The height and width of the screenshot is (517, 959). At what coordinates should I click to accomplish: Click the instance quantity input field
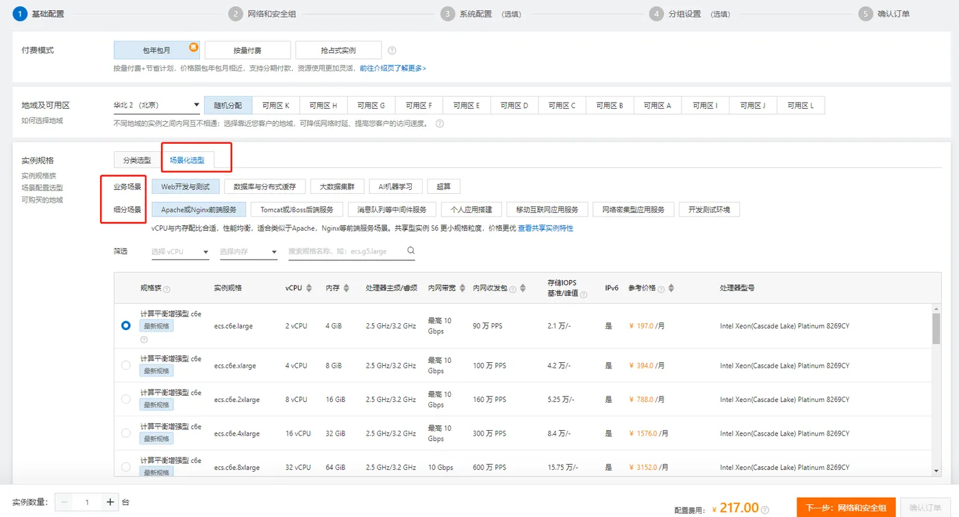coord(87,502)
